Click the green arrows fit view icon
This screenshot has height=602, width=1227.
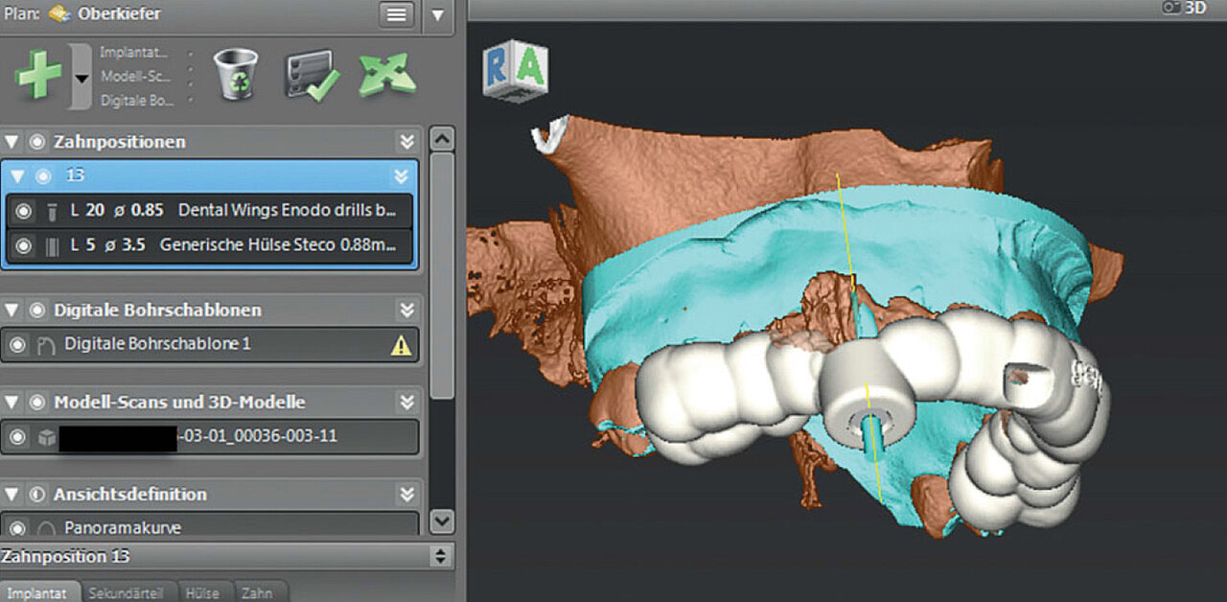tap(386, 75)
